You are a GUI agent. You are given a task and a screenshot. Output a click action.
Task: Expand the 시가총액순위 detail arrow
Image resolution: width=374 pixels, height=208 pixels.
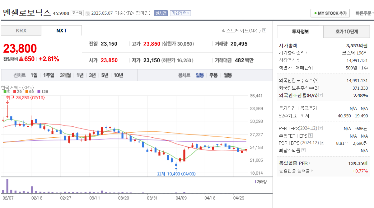306,53
